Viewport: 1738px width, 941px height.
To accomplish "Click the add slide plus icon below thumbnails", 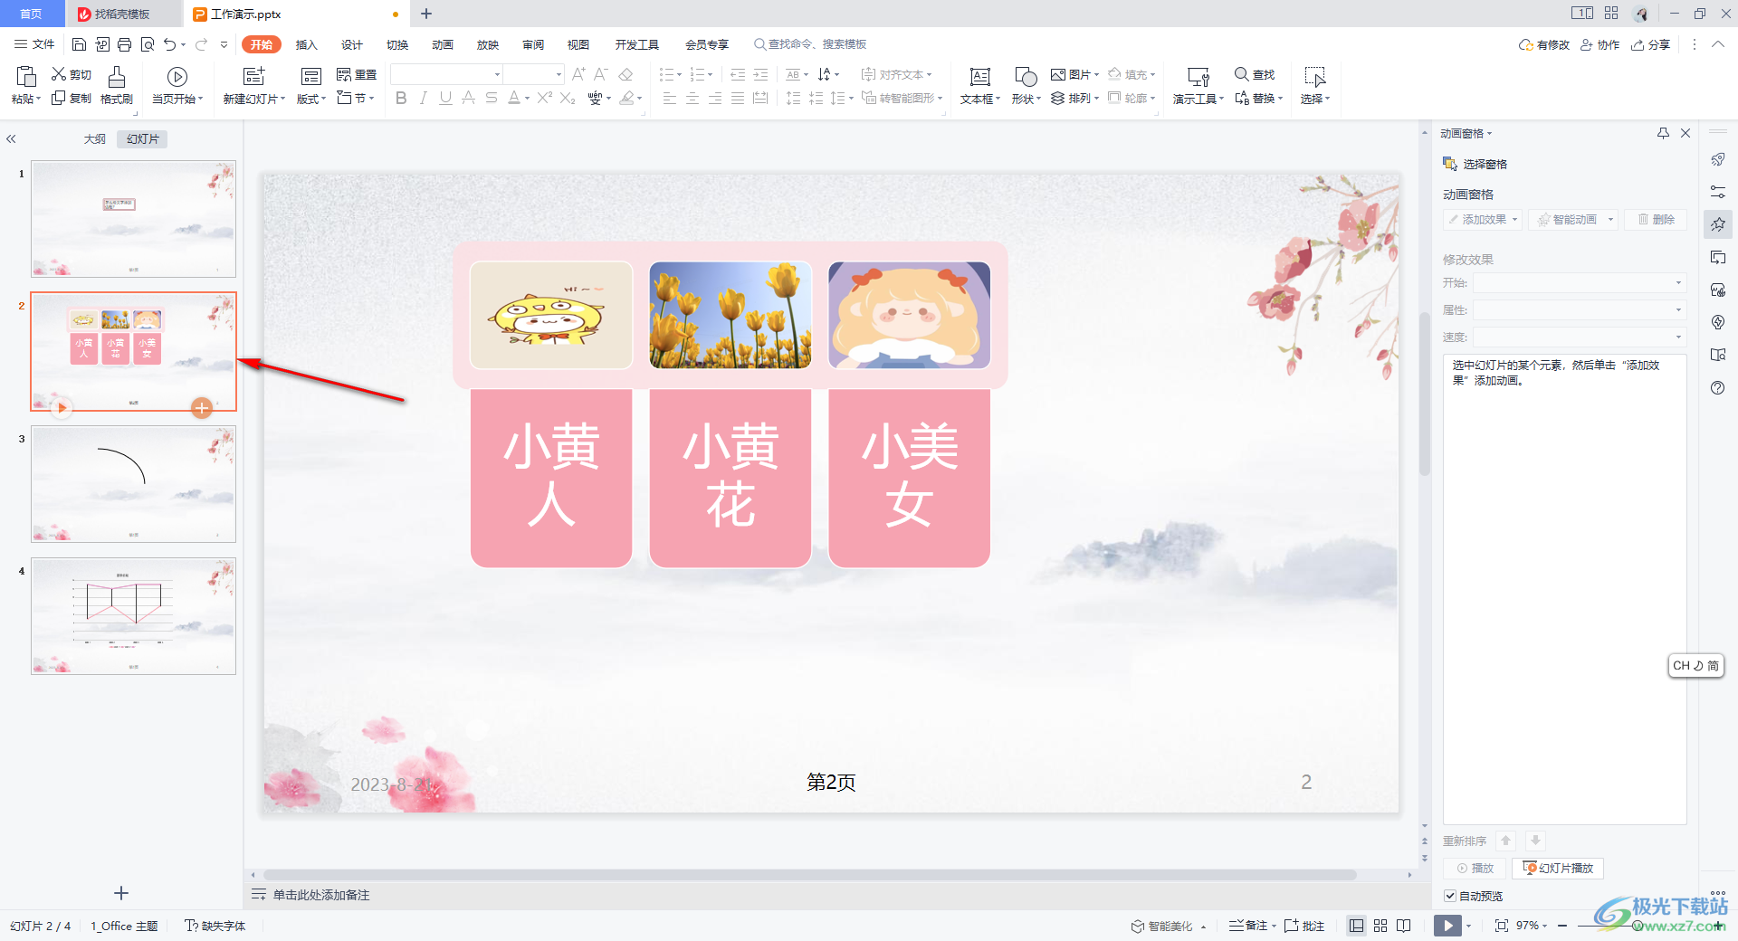I will pos(121,893).
